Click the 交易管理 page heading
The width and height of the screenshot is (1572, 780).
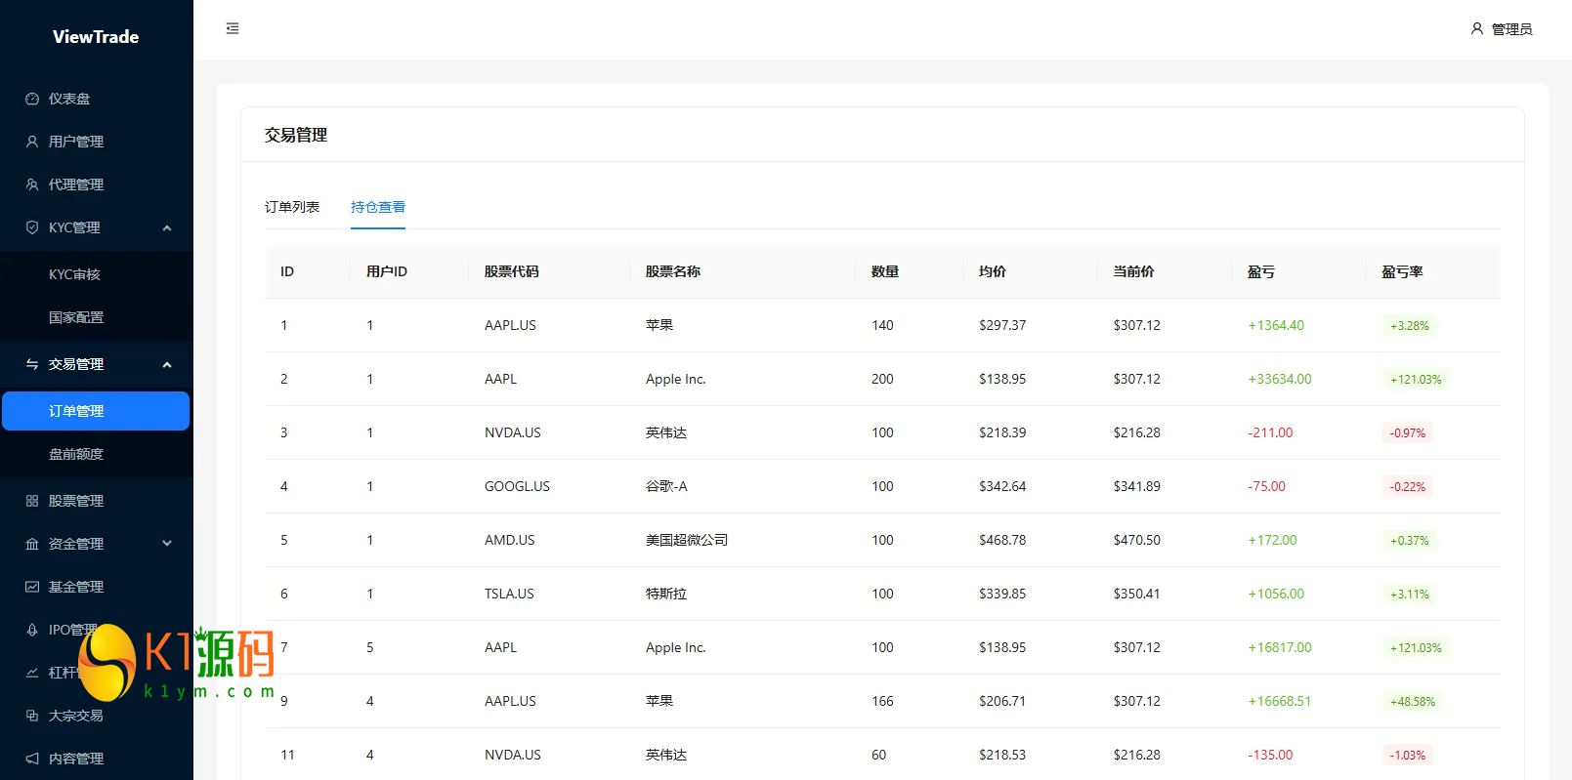coord(296,135)
